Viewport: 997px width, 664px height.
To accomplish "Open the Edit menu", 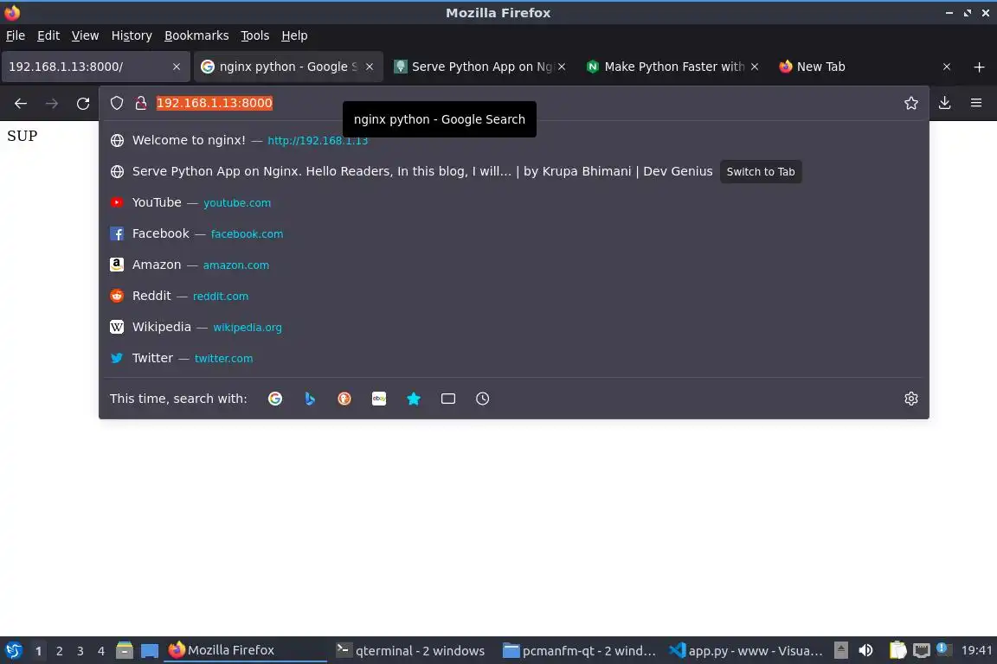I will click(48, 35).
